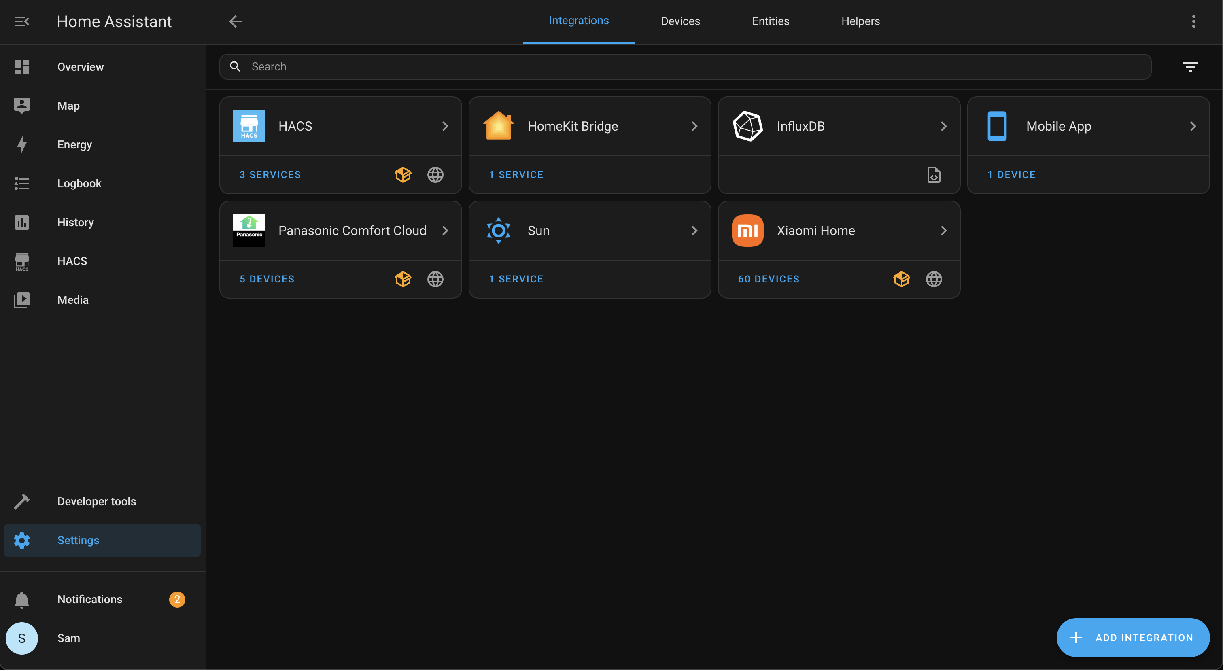Click the InfluxDB logo
1223x670 pixels.
click(748, 126)
